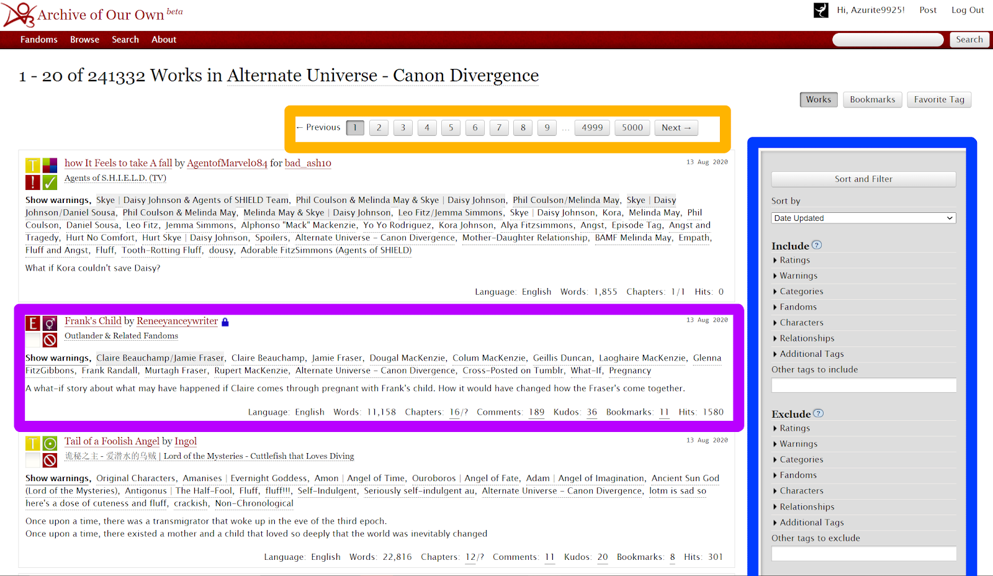Focus the 'Other tags to include' field

[864, 385]
